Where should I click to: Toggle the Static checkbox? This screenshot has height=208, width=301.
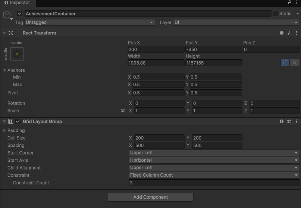point(275,13)
